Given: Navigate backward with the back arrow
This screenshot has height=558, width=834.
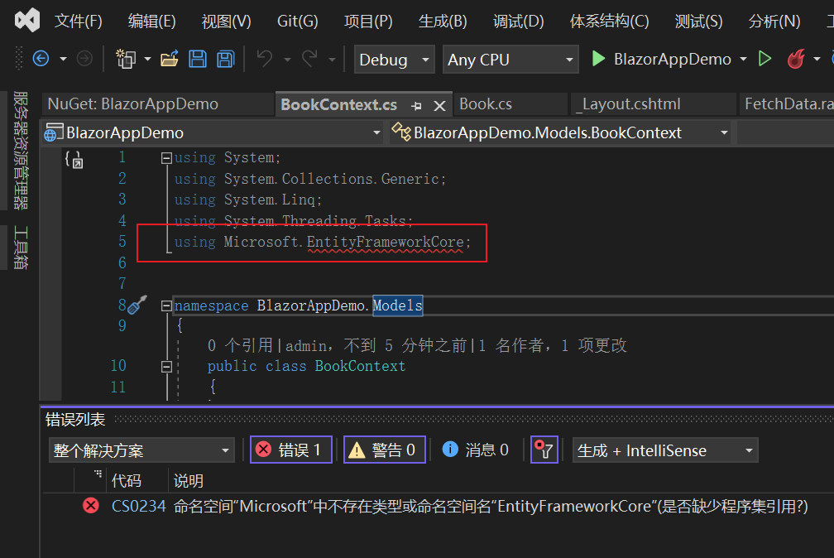Looking at the screenshot, I should (41, 59).
